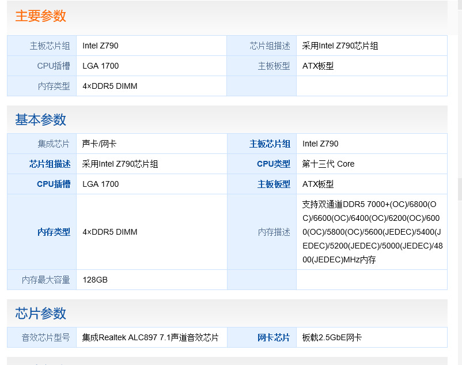
Task: Click the 内存最大容量 label
Action: point(46,280)
